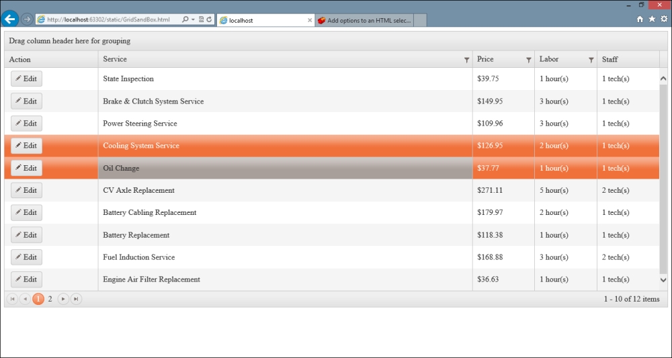Open the browser Home icon
Screen dimensions: 672x358
tap(640, 19)
